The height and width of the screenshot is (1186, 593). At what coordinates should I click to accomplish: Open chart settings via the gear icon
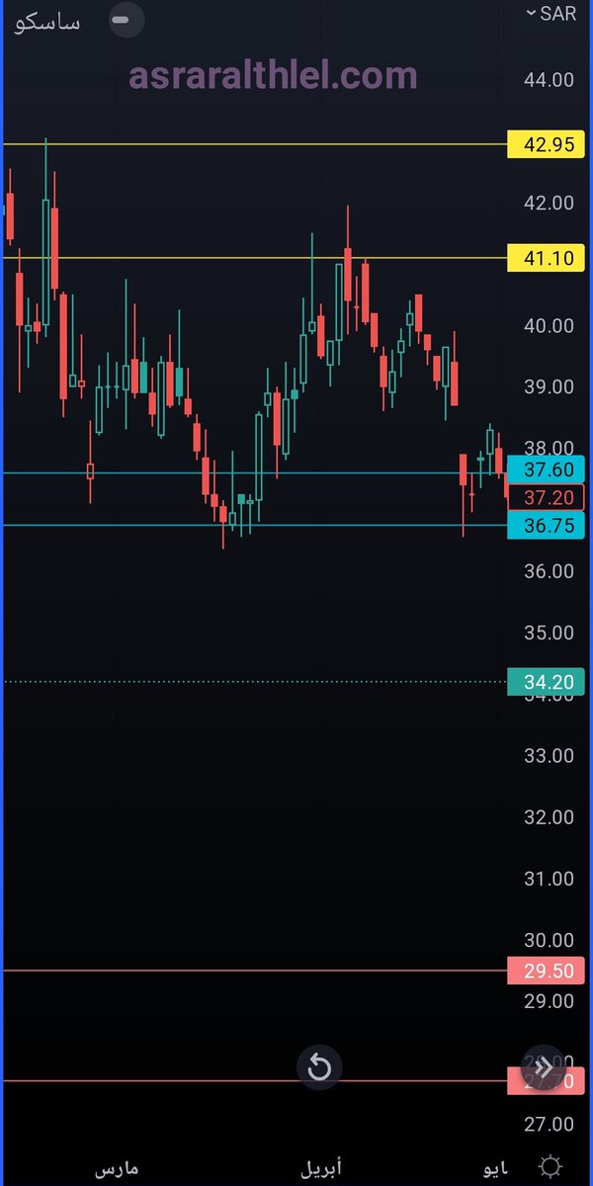point(550,1165)
